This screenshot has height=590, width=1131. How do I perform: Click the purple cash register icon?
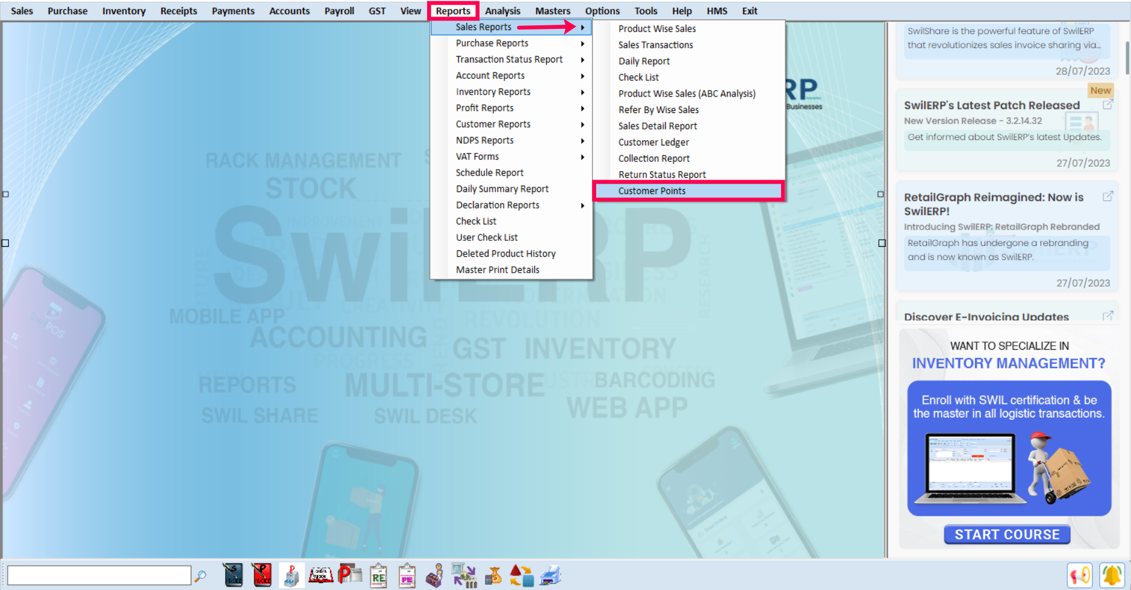[x=435, y=575]
